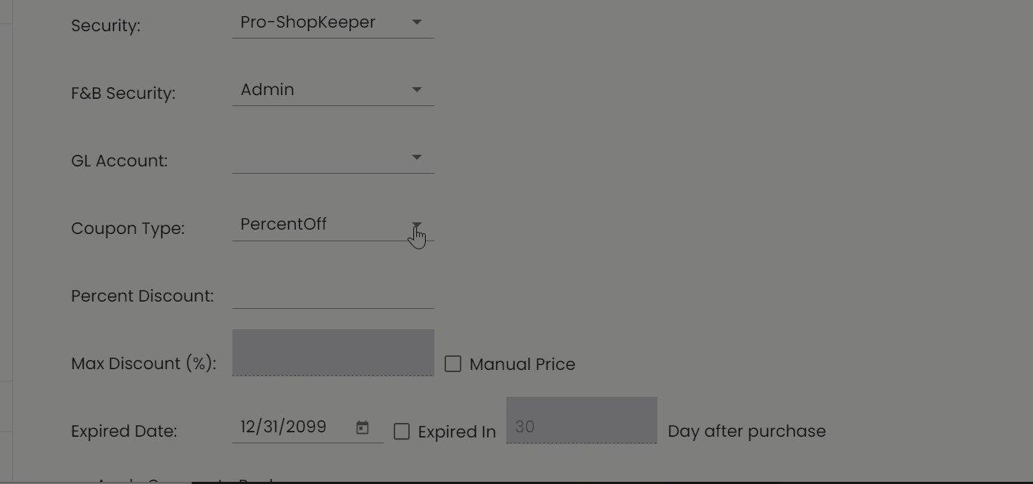Click the Max Discount (%) field
Screen dimensions: 1033x484
click(x=333, y=352)
